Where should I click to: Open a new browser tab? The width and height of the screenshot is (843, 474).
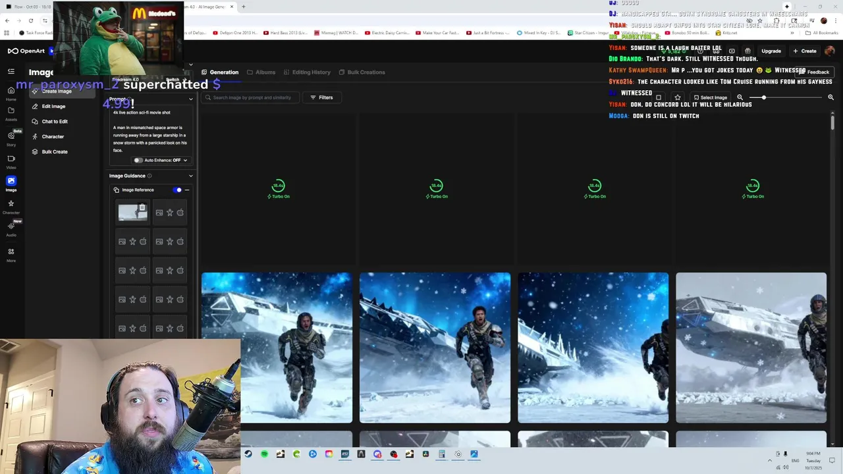tap(244, 7)
